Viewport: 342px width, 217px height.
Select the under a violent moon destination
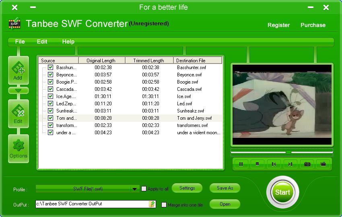199,133
